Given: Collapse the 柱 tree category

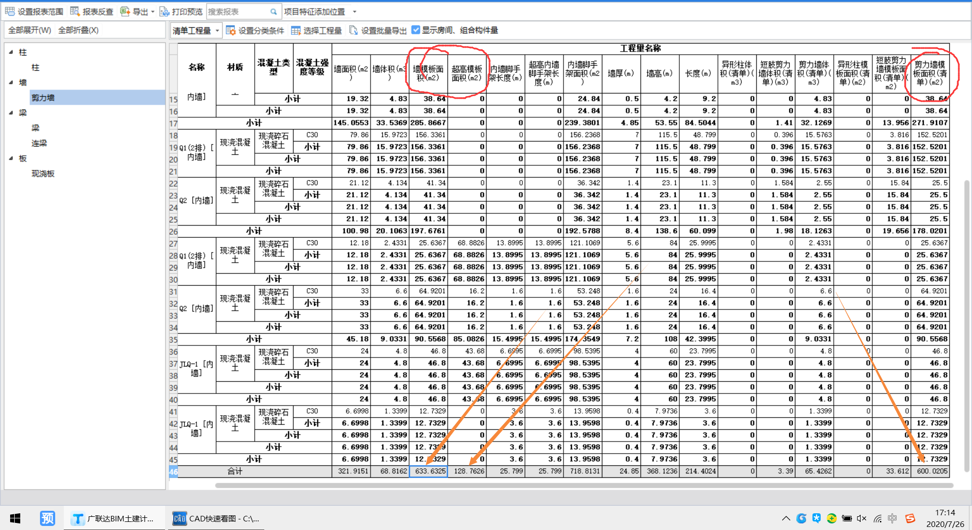Looking at the screenshot, I should [x=11, y=52].
